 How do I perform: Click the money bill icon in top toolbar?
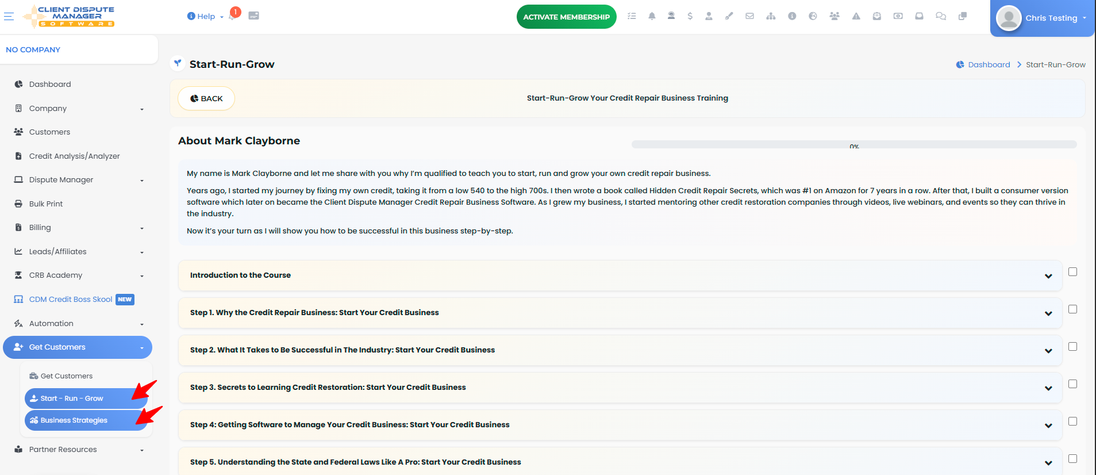[x=898, y=16]
